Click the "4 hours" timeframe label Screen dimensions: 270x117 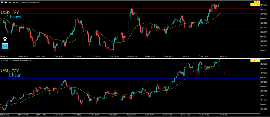[x=13, y=17]
